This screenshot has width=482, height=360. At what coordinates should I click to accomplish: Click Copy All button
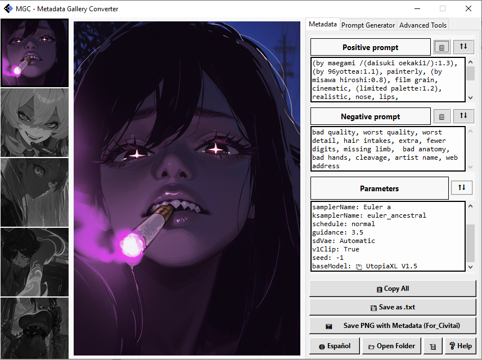tap(393, 289)
